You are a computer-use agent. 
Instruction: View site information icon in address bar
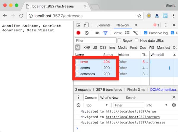click(x=31, y=16)
